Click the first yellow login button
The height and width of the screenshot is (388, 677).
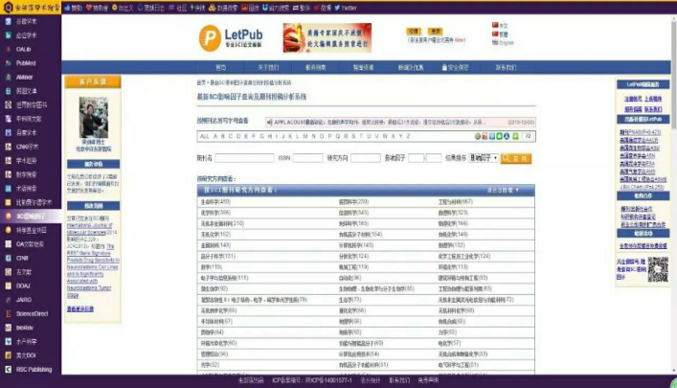[x=414, y=31]
